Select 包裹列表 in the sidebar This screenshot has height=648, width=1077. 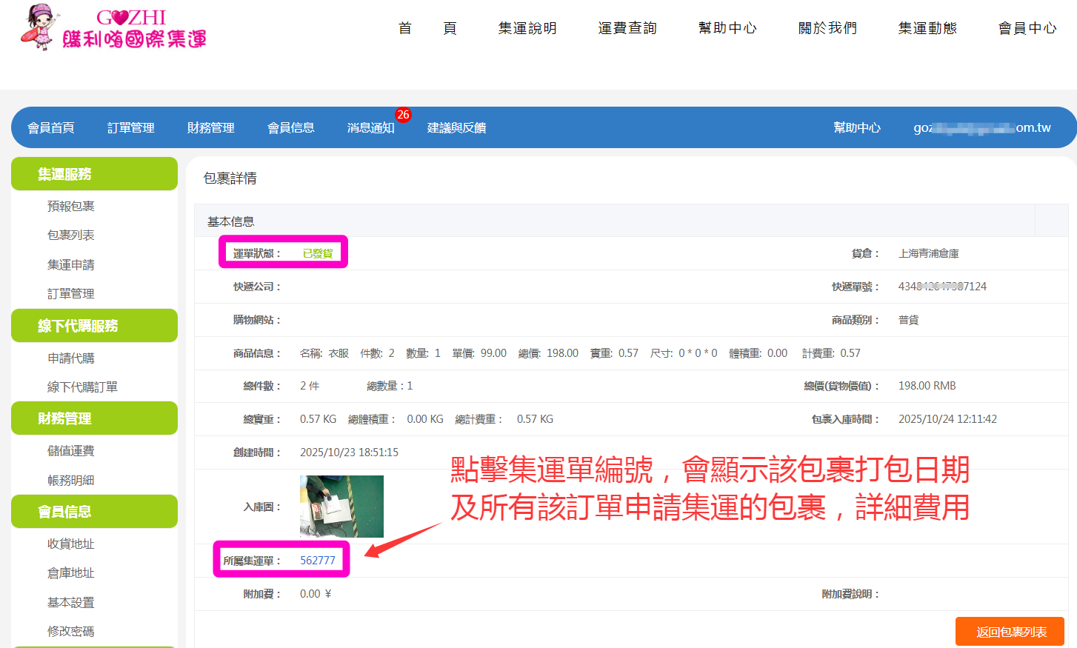pos(71,236)
